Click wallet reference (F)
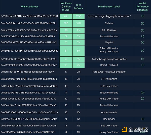Image resolution: width=151 pixels, height=135 pixels. click(142, 51)
